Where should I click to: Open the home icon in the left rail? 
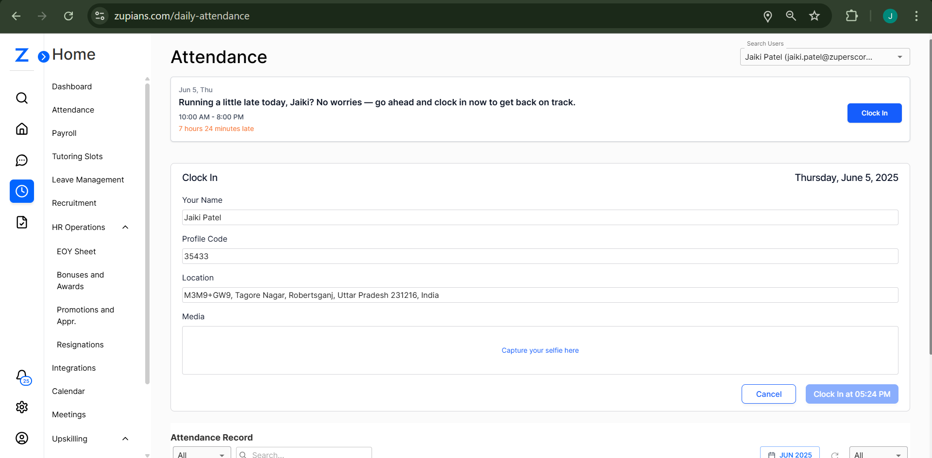(x=22, y=129)
